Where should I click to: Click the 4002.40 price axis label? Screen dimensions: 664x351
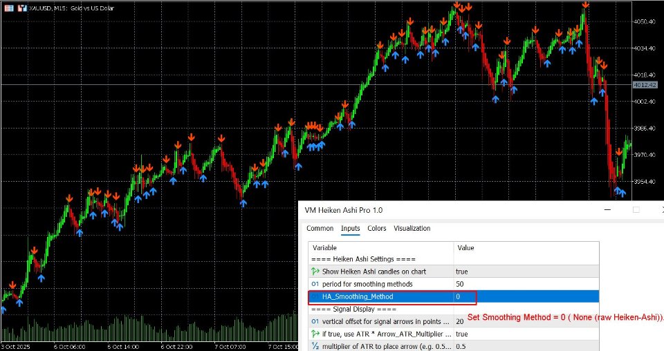[x=645, y=102]
